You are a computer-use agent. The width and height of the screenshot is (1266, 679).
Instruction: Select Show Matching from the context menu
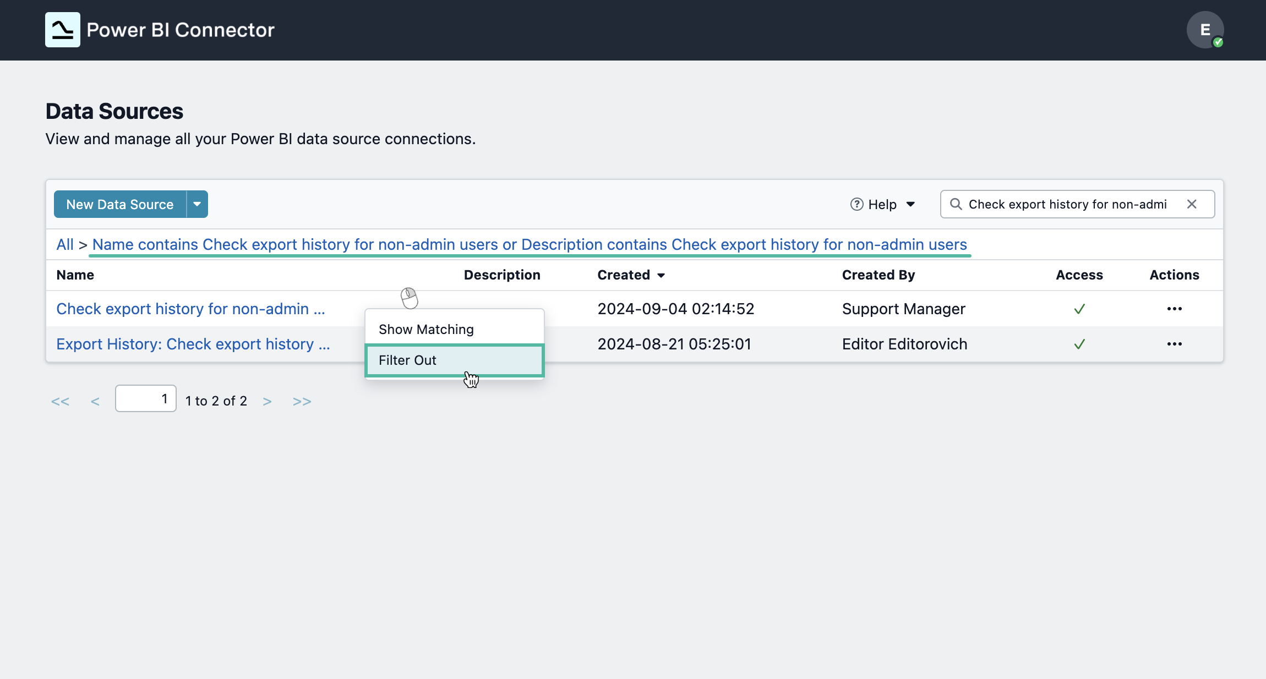[x=455, y=329]
